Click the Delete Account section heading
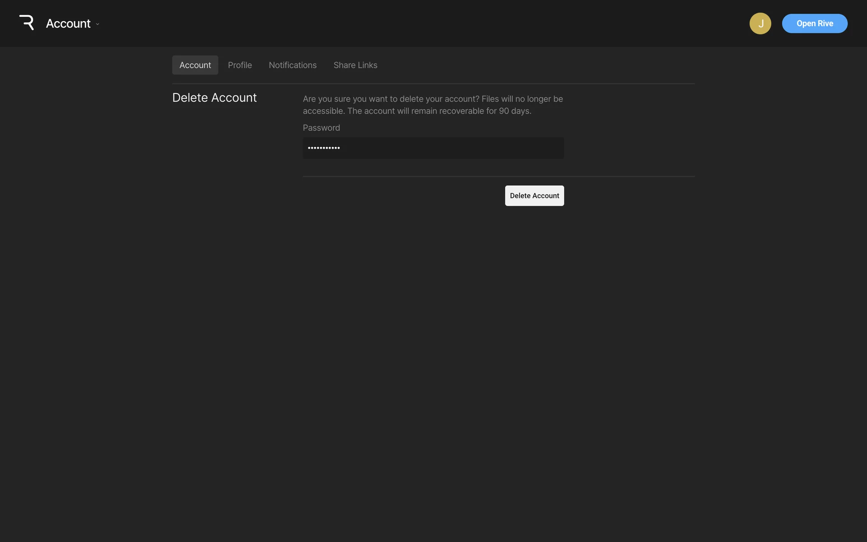 [214, 98]
